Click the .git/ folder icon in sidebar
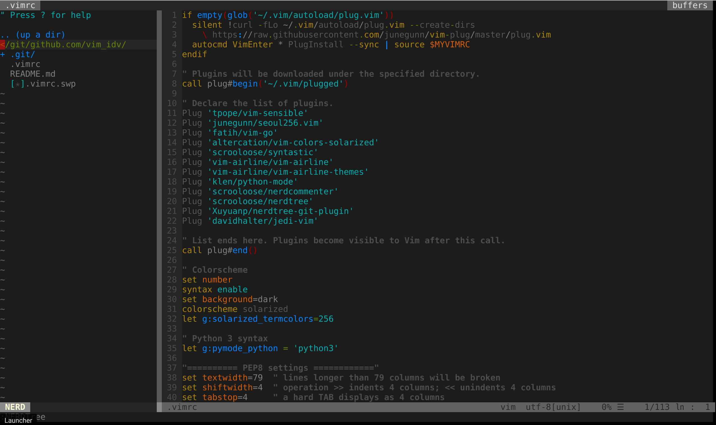Image resolution: width=716 pixels, height=425 pixels. pyautogui.click(x=5, y=54)
